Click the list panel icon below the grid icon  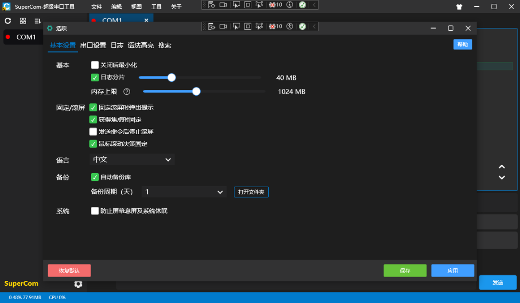[38, 21]
